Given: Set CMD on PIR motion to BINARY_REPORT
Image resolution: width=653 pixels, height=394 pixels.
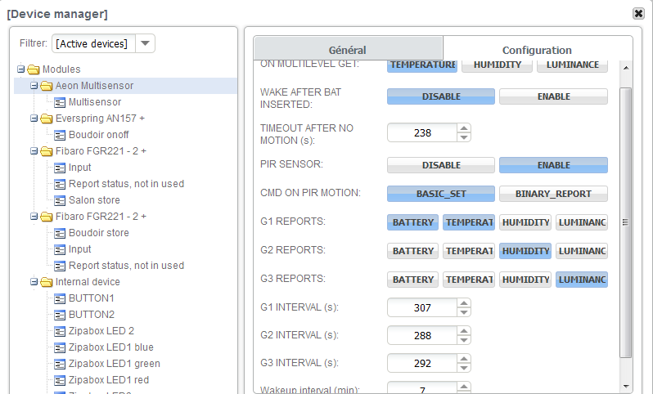Looking at the screenshot, I should pyautogui.click(x=553, y=194).
